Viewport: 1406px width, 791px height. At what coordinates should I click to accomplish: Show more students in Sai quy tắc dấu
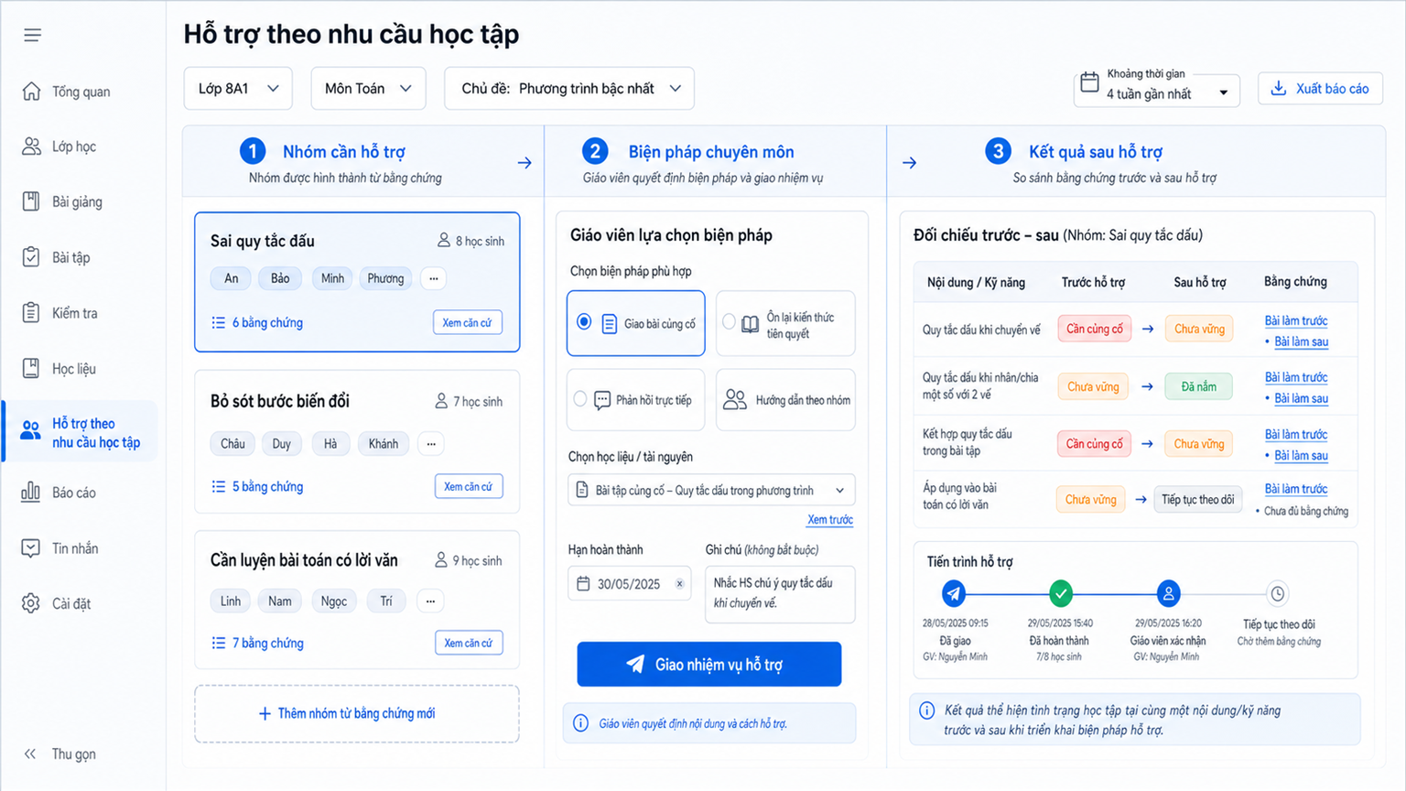434,278
